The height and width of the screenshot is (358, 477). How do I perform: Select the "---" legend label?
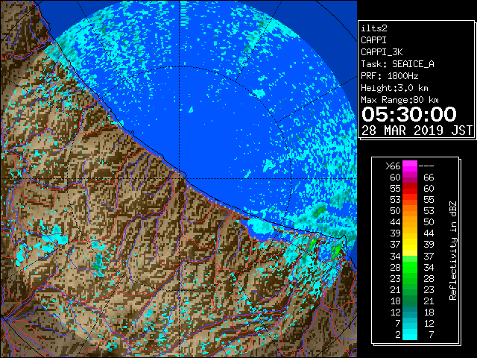click(426, 166)
